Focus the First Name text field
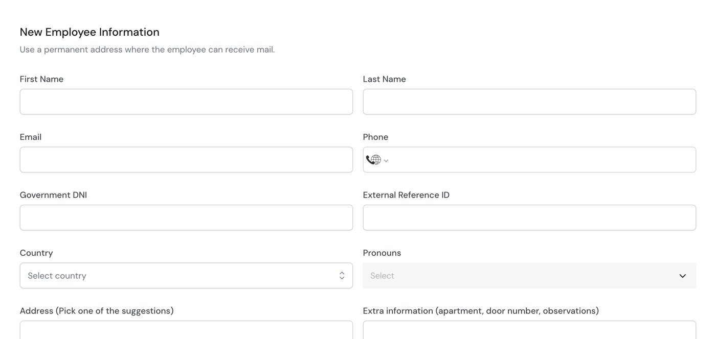716x339 pixels. pyautogui.click(x=186, y=102)
